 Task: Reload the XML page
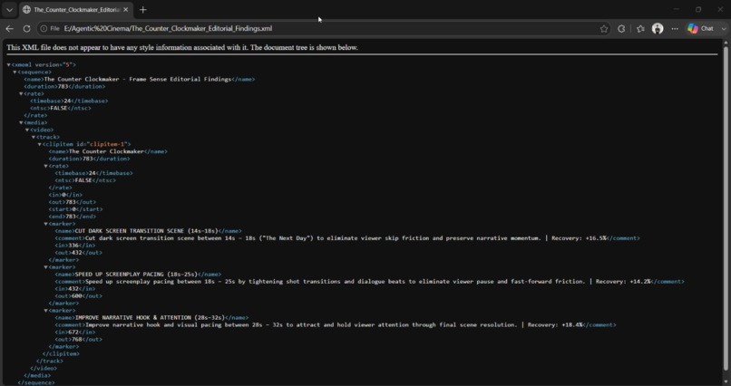(x=26, y=28)
